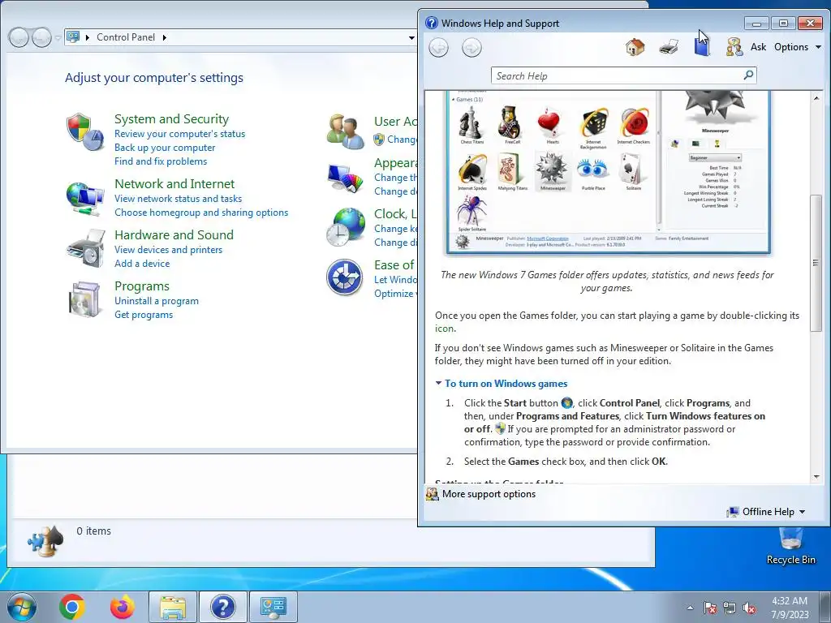Viewport: 831px width, 623px height.
Task: Click the User Accounts people icon
Action: (345, 131)
